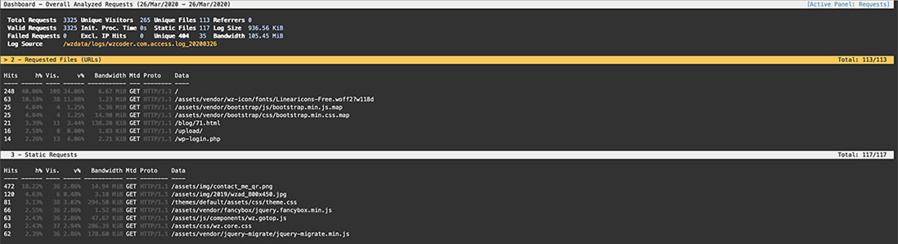This screenshot has height=244, width=898.
Task: Click the /upload/ request entry
Action: [189, 131]
